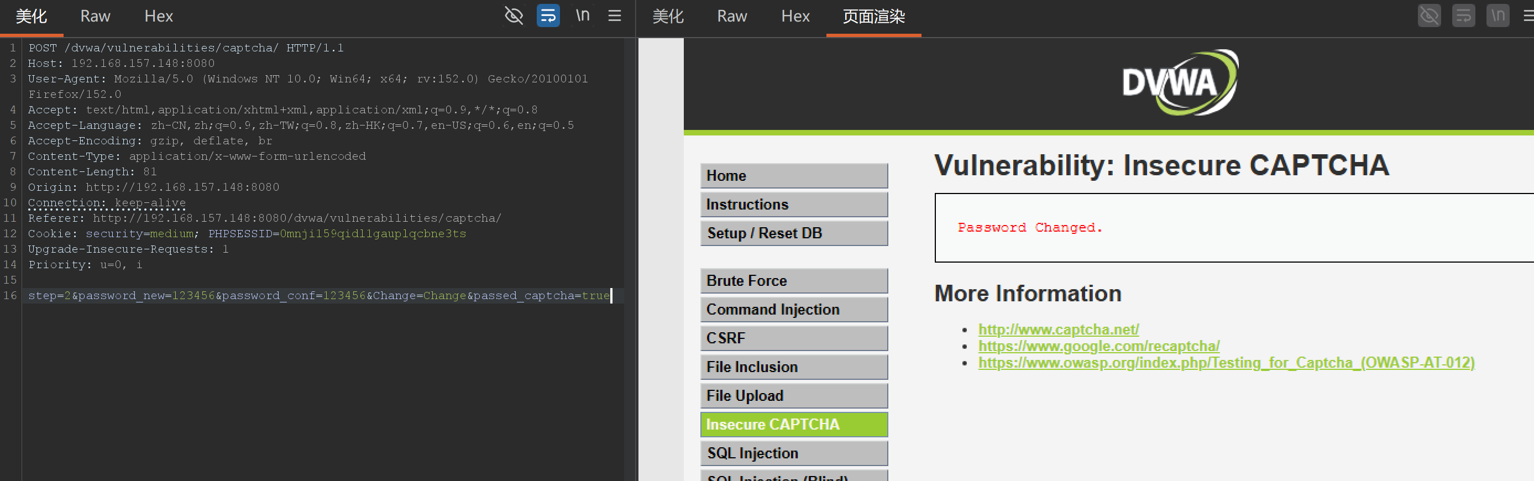Click the Upgrade-Insecure-Requests header line
Viewport: 1534px width, 481px height.
[128, 249]
